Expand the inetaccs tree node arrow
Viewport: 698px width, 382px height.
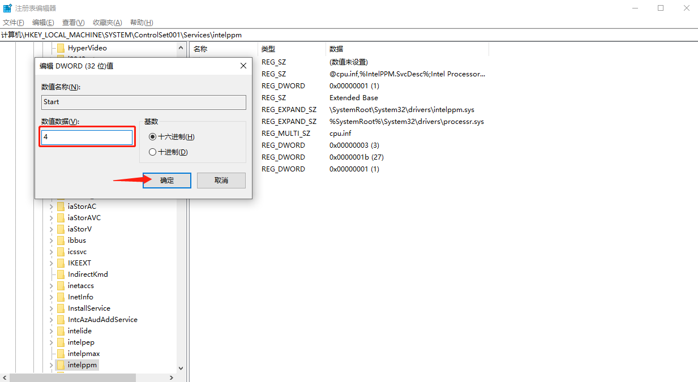pos(52,286)
